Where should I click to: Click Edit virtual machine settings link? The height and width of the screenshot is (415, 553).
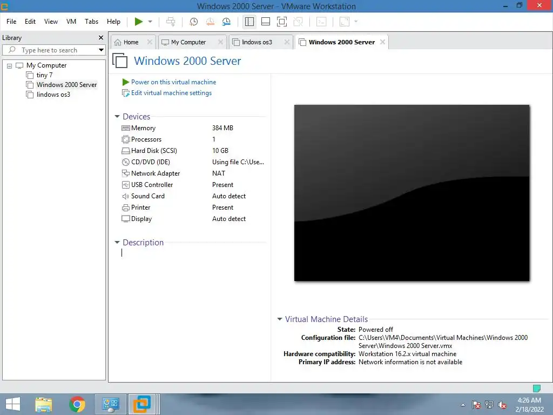tap(171, 93)
